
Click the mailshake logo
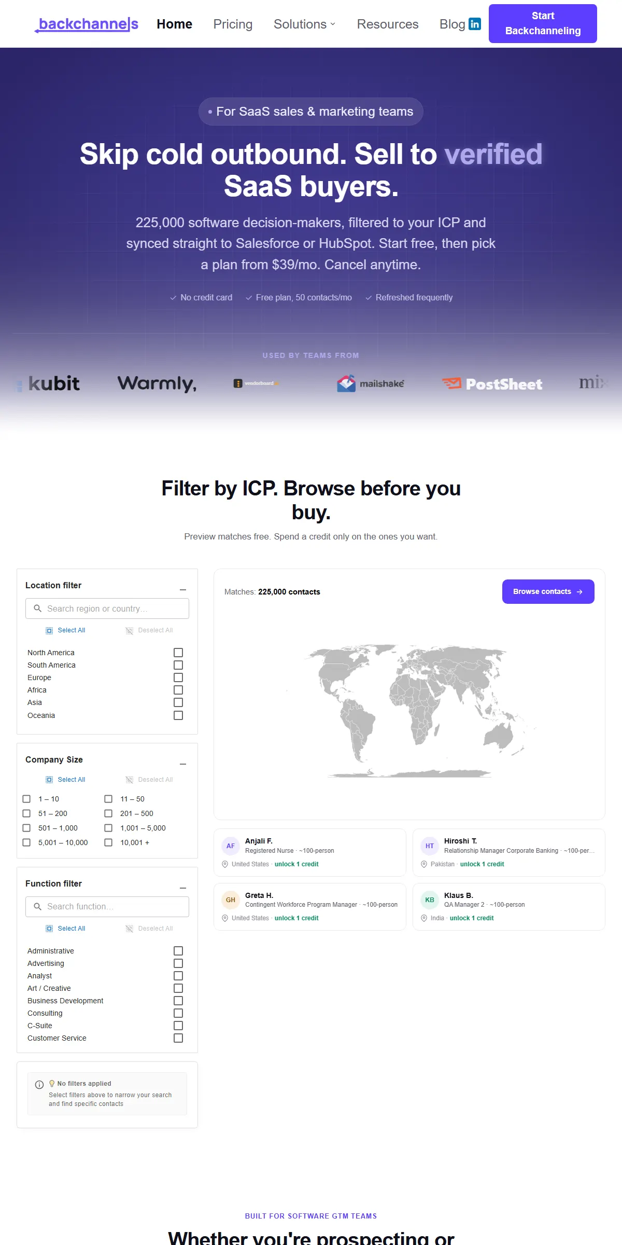pos(371,383)
